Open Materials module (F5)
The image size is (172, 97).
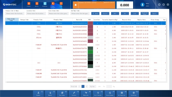click(x=86, y=93)
